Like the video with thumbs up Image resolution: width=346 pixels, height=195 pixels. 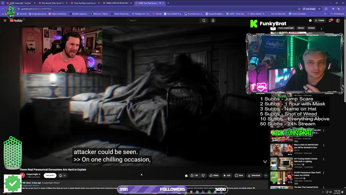pos(194,175)
